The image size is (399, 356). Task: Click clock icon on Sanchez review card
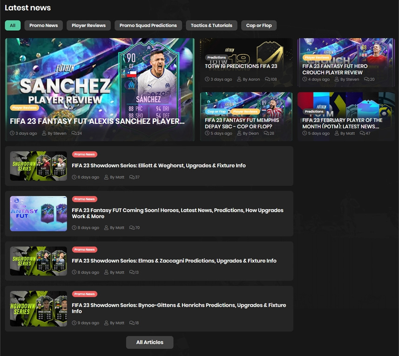[x=12, y=133]
